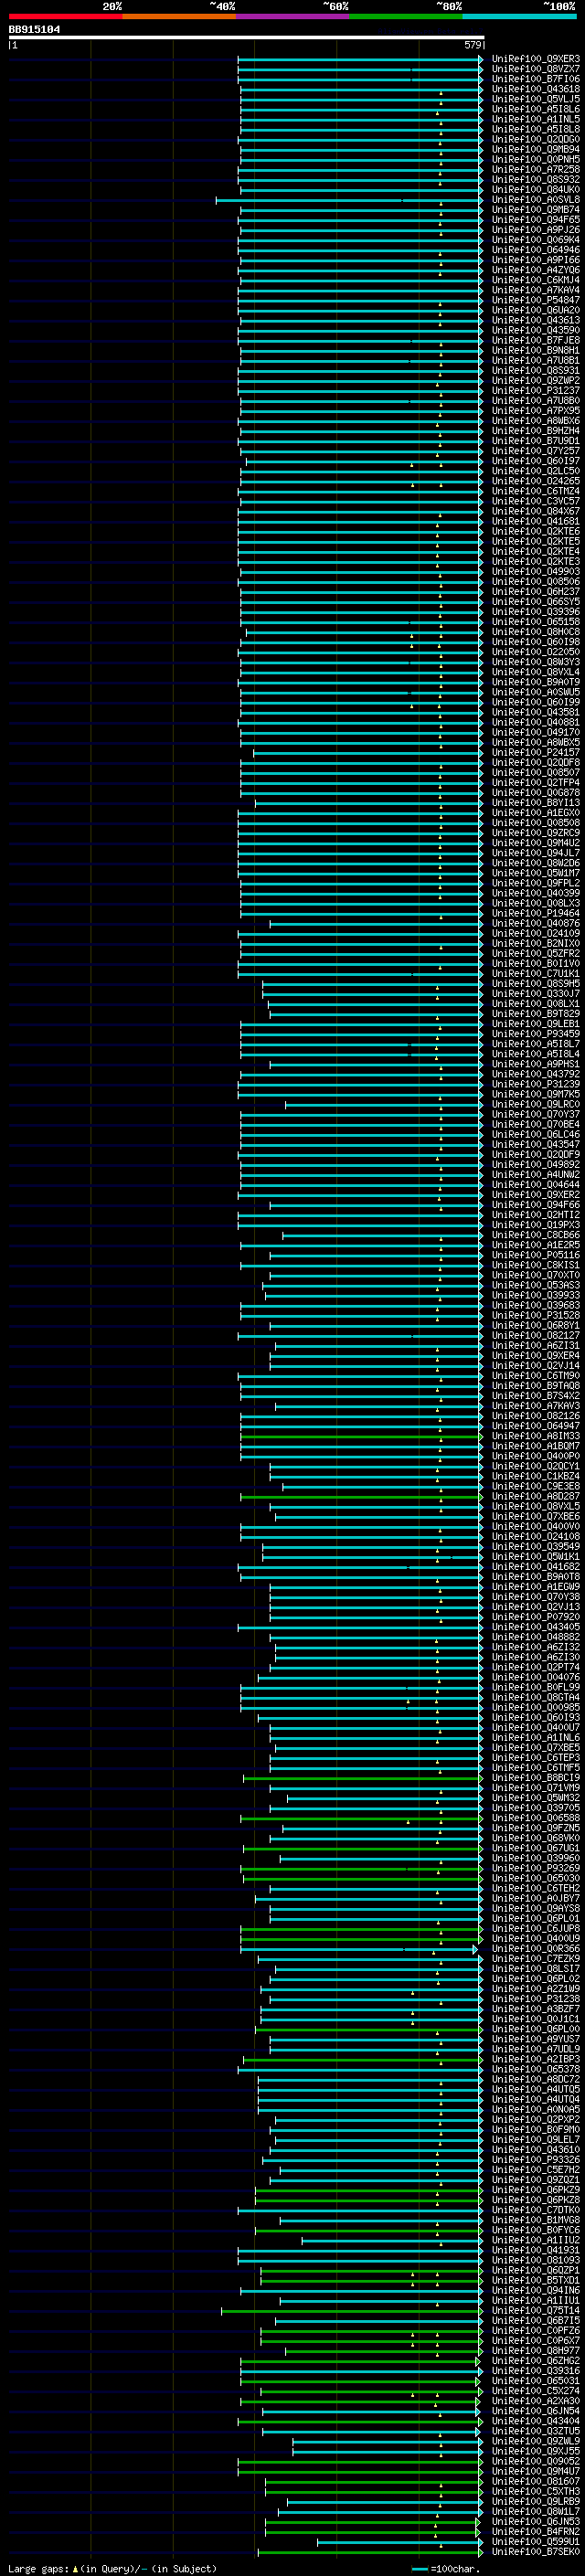
Task: Open hit UniRef100_Q53AS3
Action: (535, 1286)
